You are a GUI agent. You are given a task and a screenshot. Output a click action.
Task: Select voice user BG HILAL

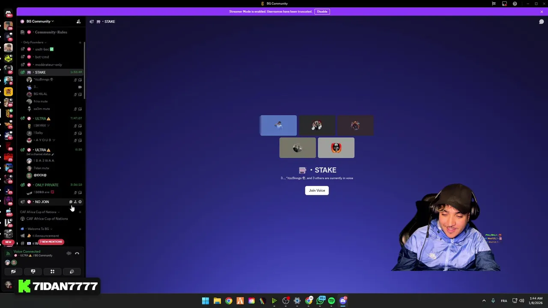tap(41, 94)
